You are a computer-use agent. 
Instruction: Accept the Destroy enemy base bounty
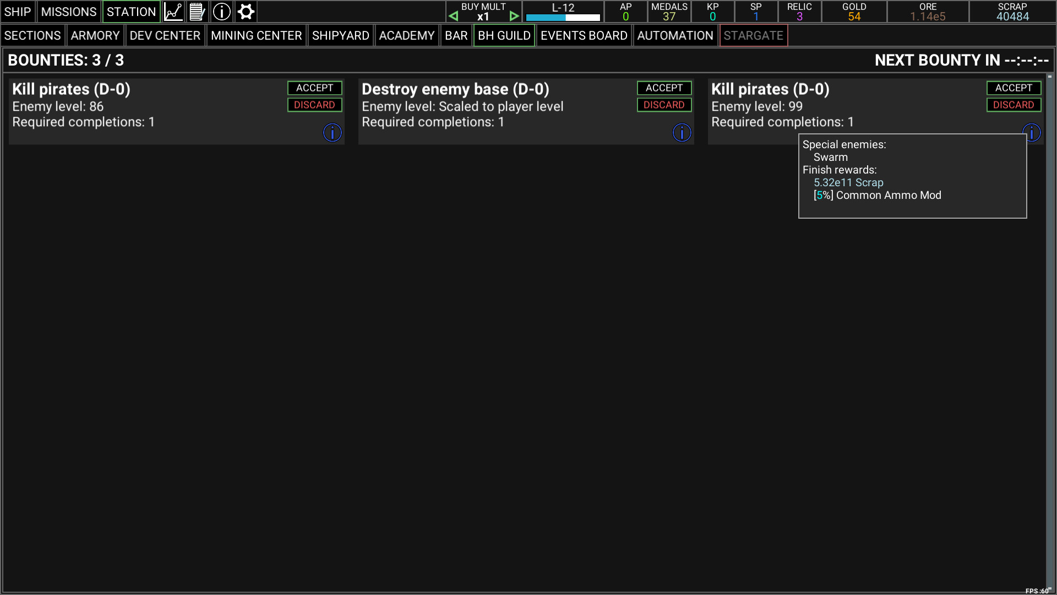click(x=664, y=88)
